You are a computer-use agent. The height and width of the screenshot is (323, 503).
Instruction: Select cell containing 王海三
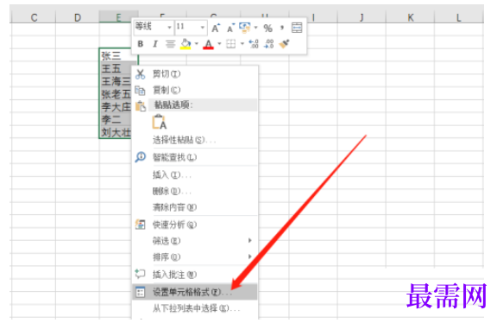[x=116, y=81]
